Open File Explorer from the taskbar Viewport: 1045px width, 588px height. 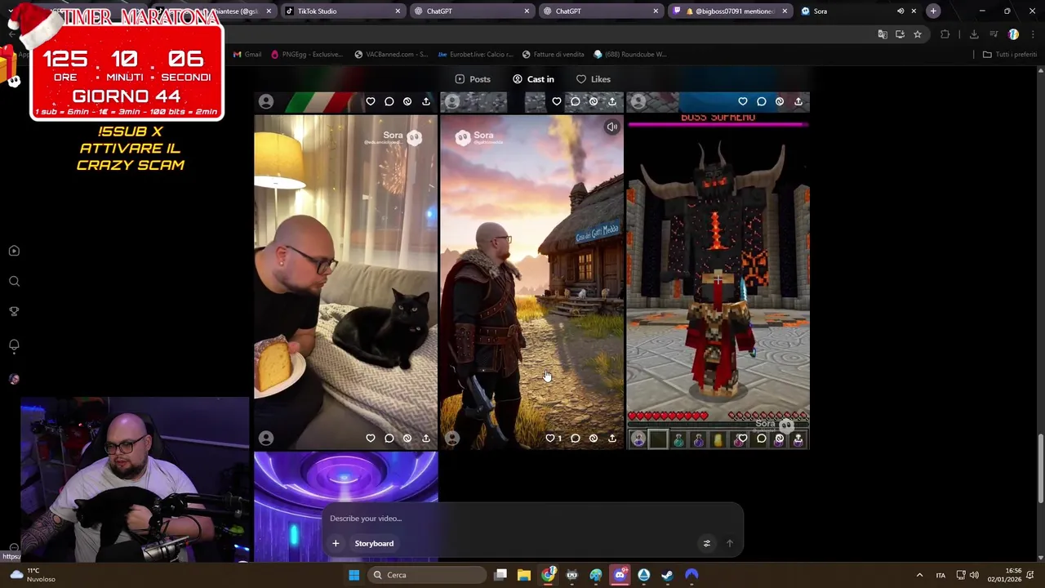point(524,575)
